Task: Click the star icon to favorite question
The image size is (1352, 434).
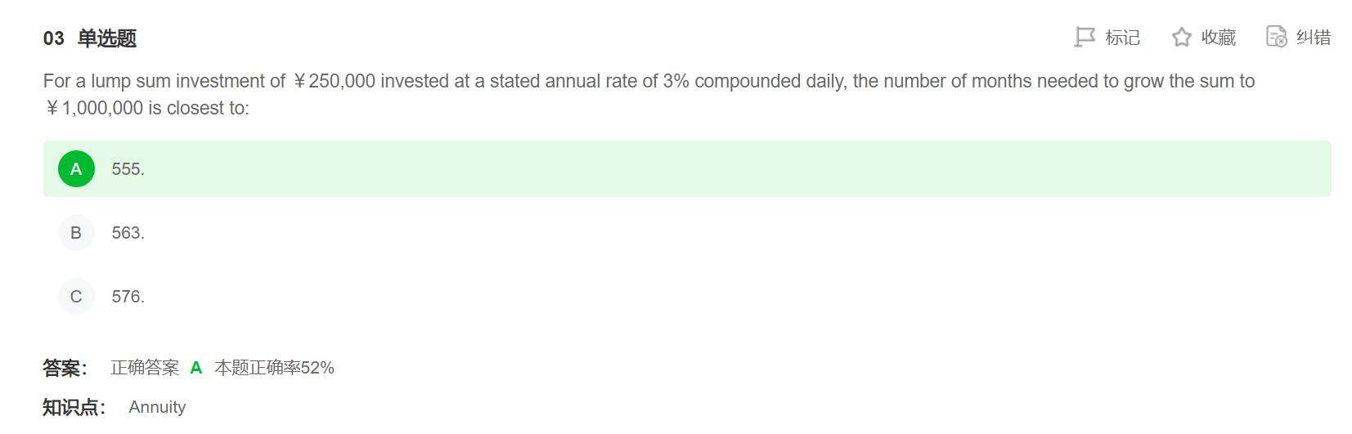Action: pos(1181,37)
